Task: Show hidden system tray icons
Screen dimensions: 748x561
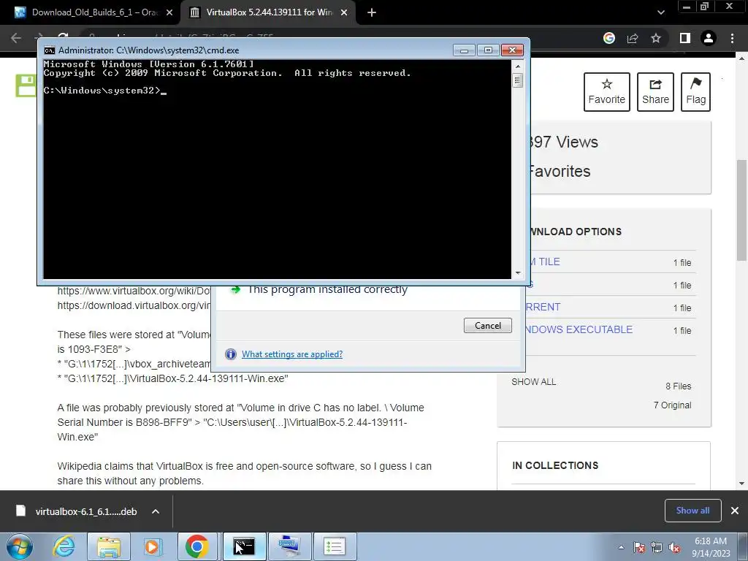Action: 621,547
